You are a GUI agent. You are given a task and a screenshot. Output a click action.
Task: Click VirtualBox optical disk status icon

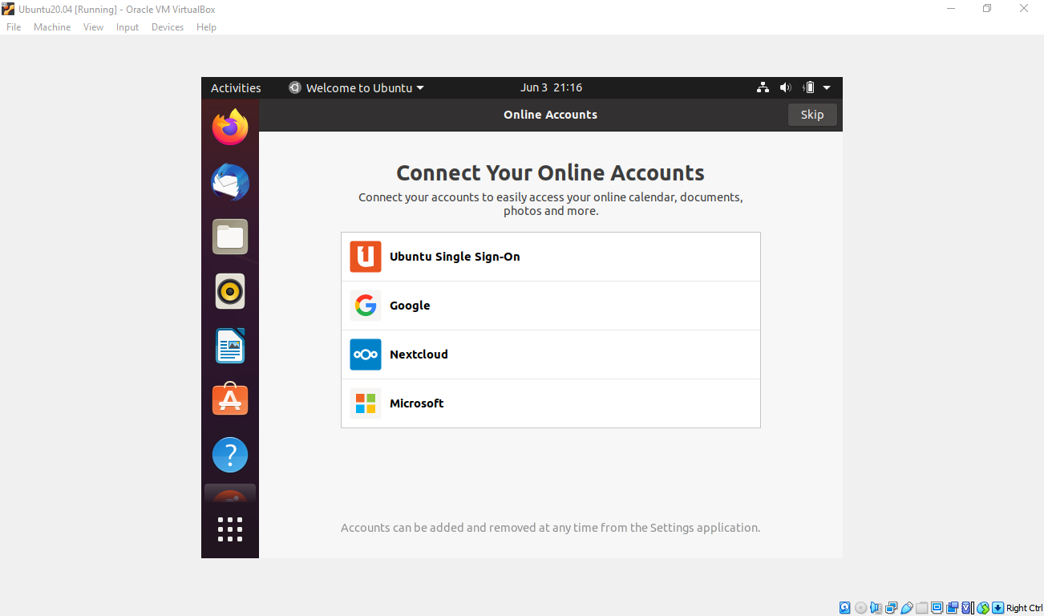860,608
